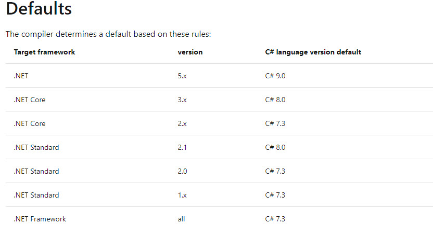Click the "all" version cell
The width and height of the screenshot is (433, 238).
pyautogui.click(x=181, y=219)
